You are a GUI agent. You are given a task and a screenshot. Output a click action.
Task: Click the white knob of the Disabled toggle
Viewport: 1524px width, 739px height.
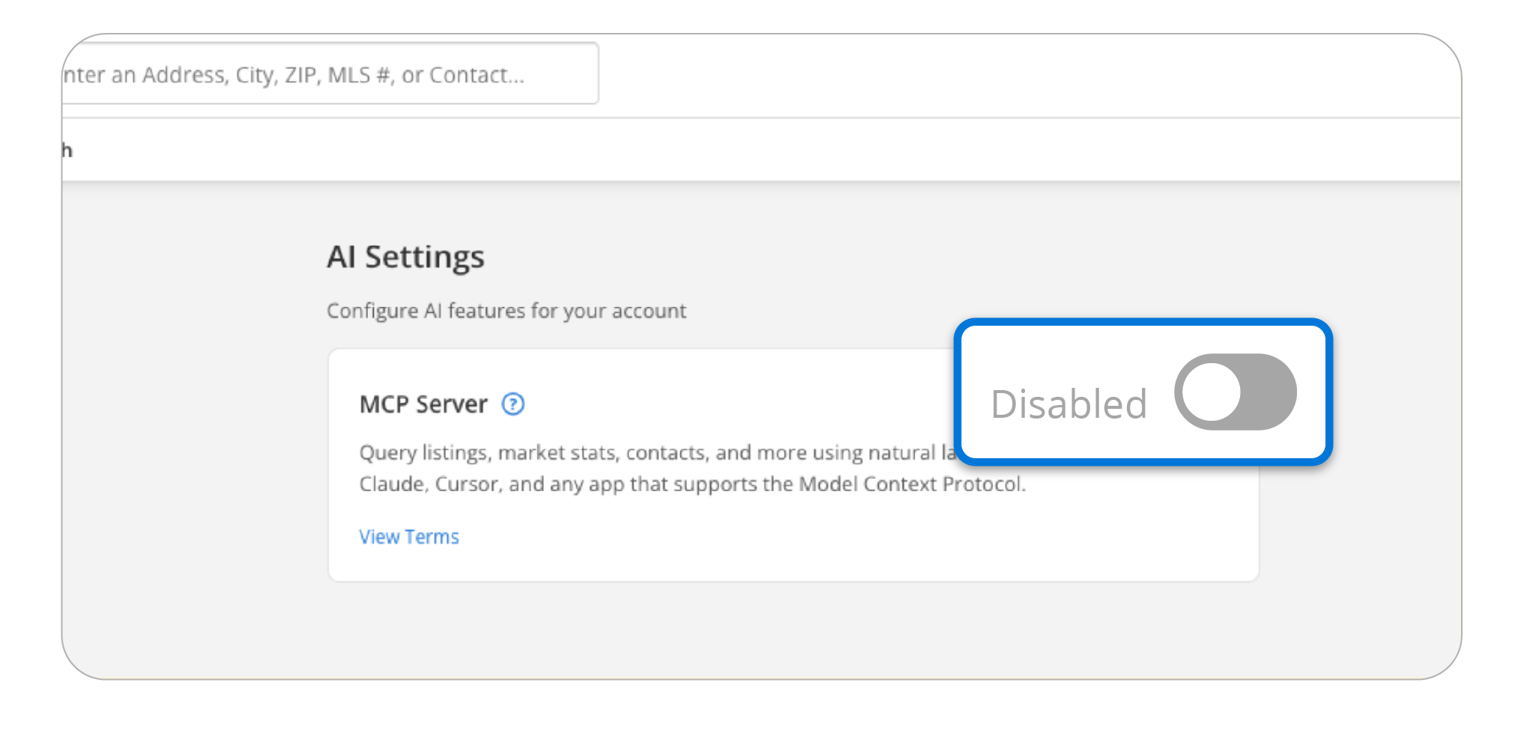coord(1212,392)
